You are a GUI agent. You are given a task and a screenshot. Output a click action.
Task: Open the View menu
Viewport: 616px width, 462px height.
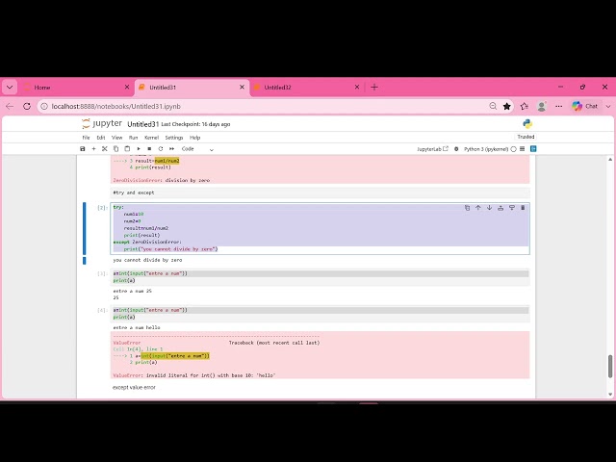tap(117, 138)
